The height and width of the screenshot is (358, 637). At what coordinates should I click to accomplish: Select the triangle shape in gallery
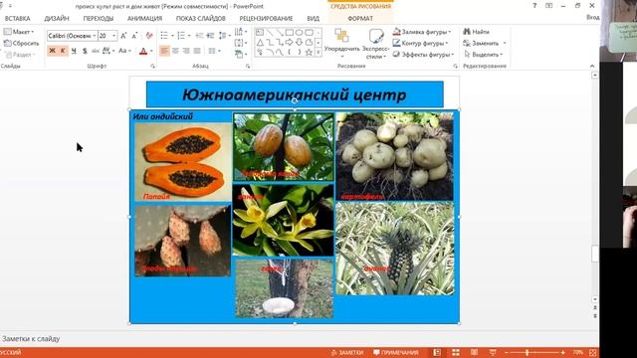(260, 42)
